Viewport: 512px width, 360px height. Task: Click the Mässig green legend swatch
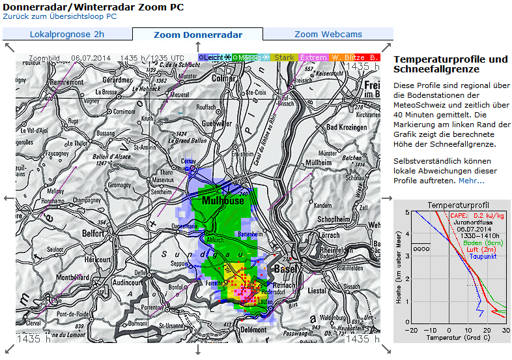[251, 57]
